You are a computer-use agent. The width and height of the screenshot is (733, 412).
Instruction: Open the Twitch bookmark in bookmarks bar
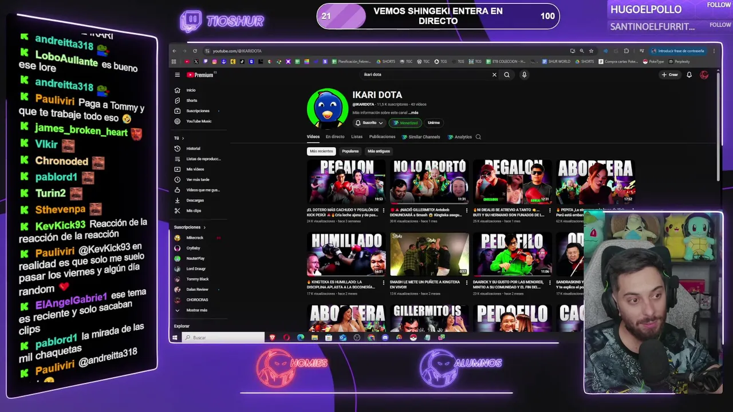[206, 62]
